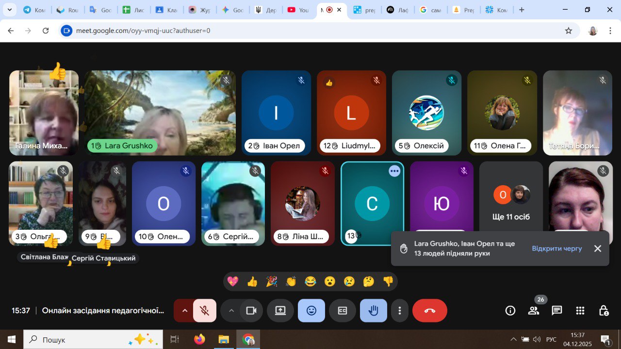Viewport: 621px width, 349px height.
Task: Open the in-call chat panel
Action: pyautogui.click(x=556, y=311)
